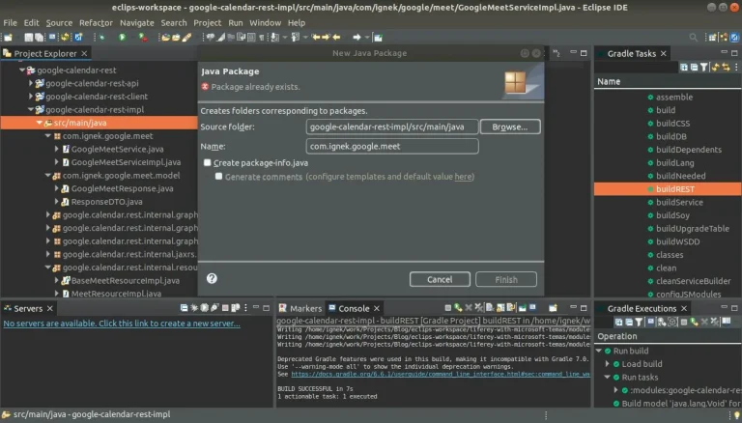Click the package Name text field

392,146
